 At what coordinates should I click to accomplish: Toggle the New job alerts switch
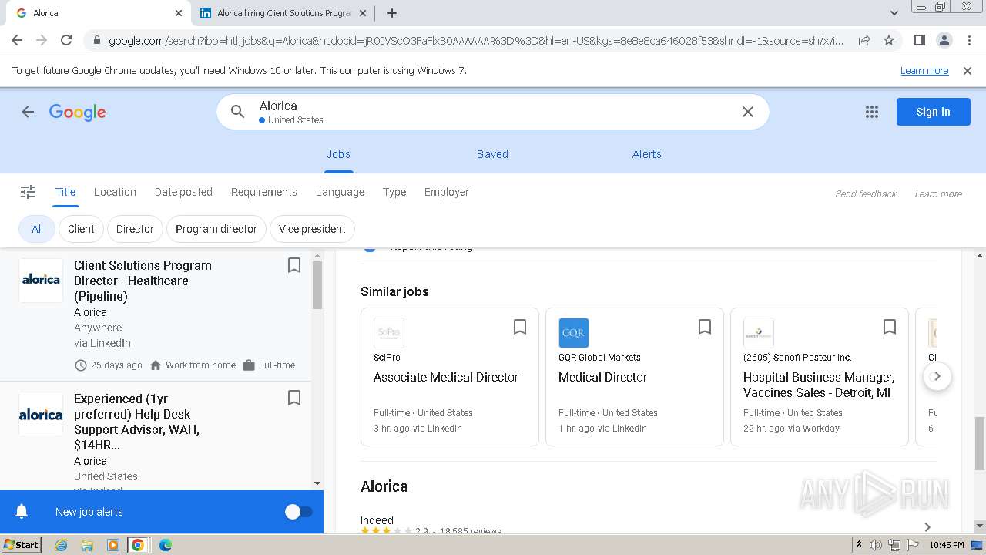(299, 512)
